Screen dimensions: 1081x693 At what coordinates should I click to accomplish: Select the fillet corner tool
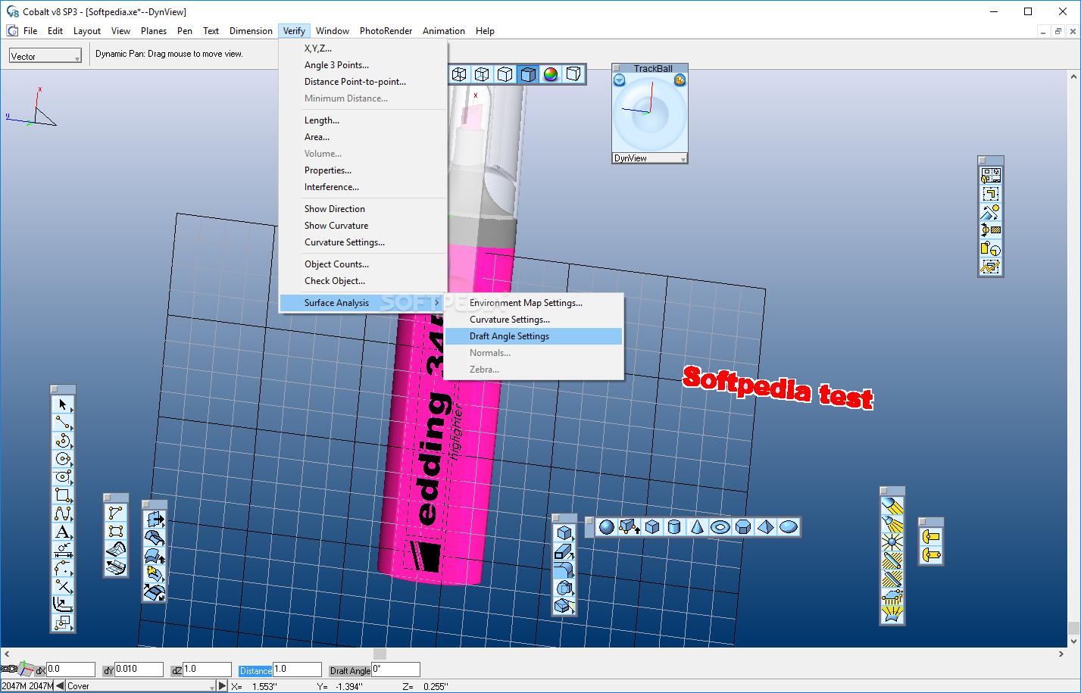(x=63, y=568)
